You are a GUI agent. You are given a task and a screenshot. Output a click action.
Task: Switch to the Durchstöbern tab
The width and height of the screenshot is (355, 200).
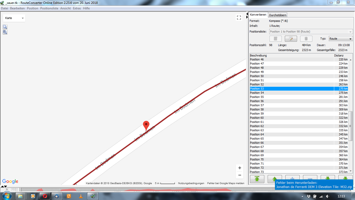(x=278, y=15)
